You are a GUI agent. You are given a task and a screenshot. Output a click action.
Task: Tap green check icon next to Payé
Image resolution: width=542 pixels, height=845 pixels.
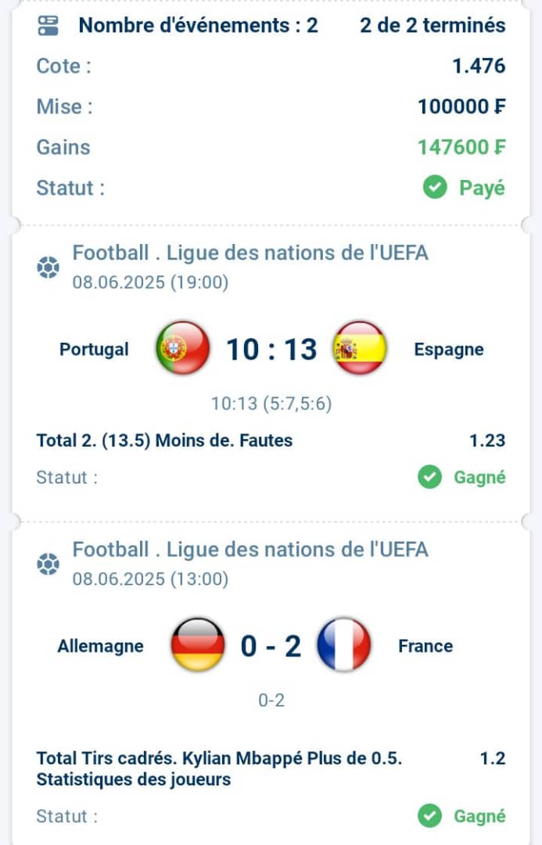(435, 188)
